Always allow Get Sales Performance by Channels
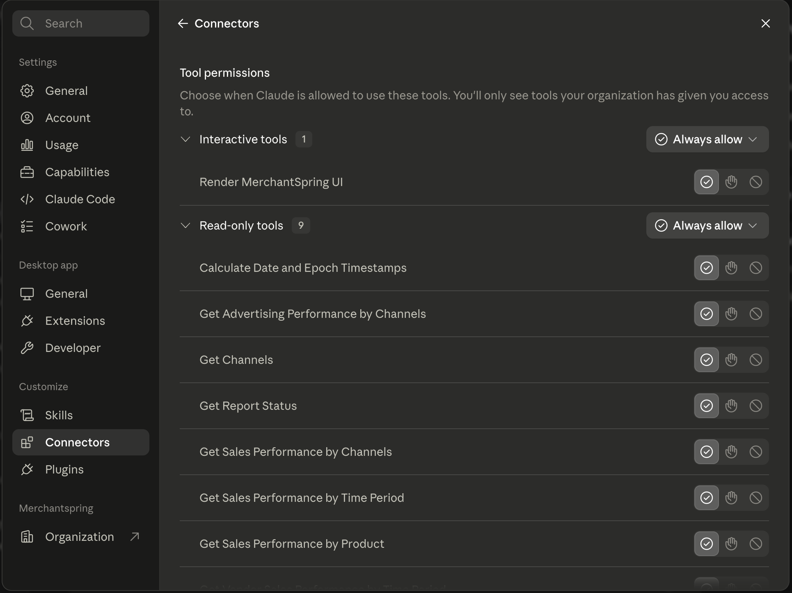 point(707,452)
